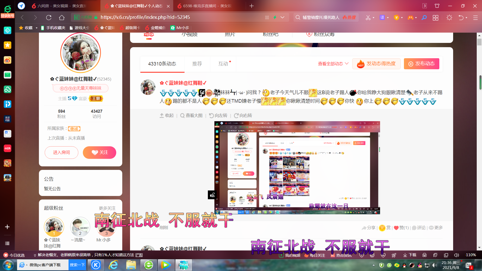Open a new browser tab
Viewport: 482px width, 271px height.
pos(252,6)
